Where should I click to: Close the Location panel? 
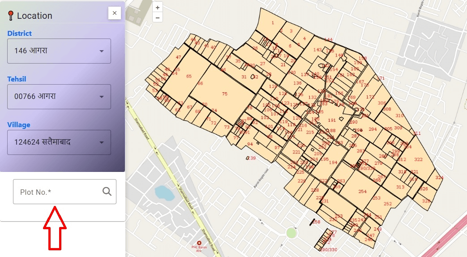click(114, 13)
